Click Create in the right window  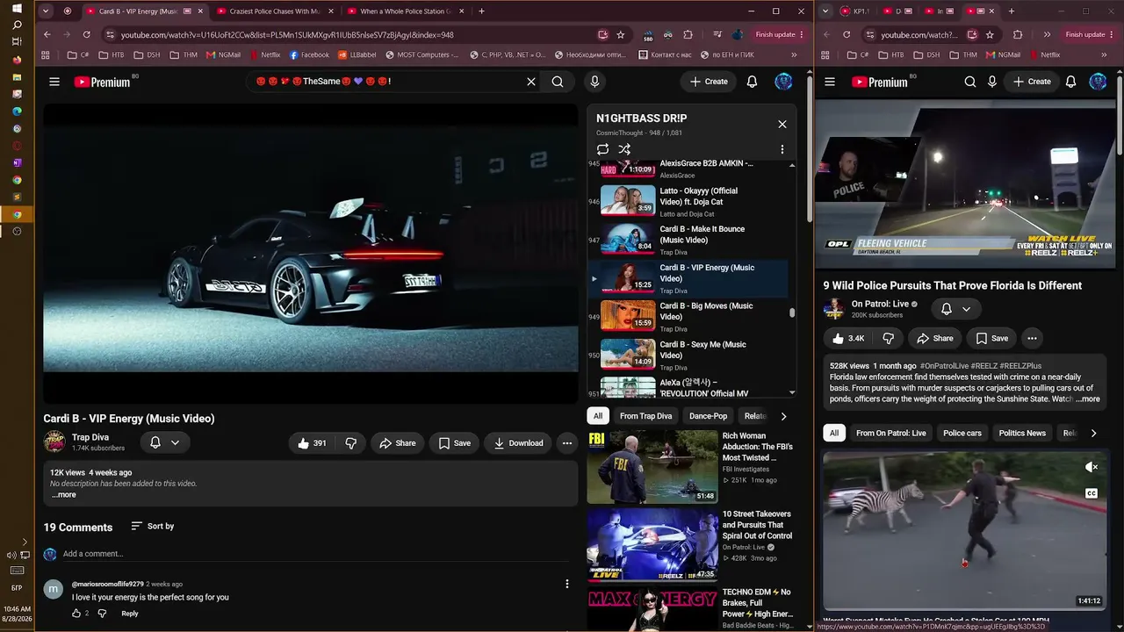pos(1031,82)
